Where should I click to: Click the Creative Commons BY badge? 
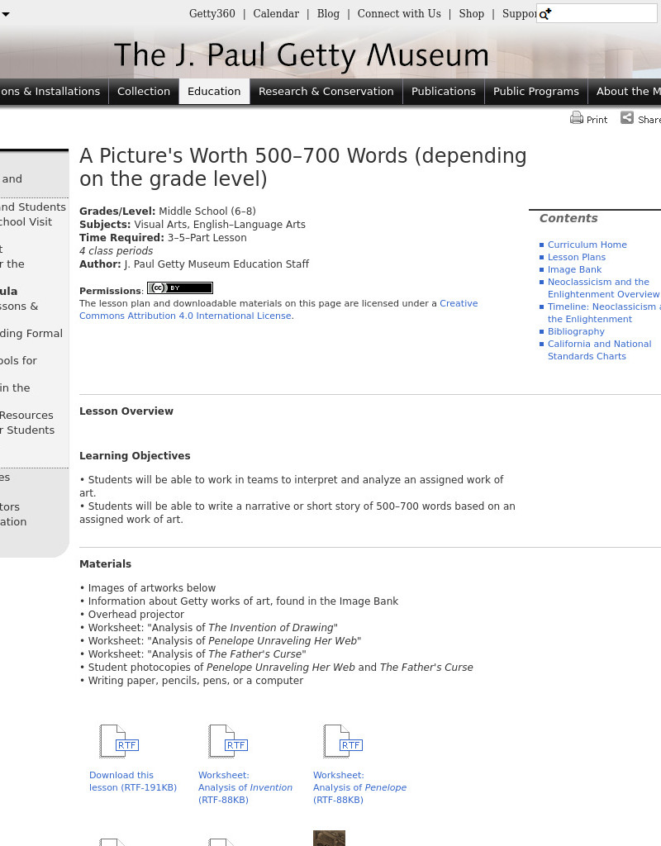(x=179, y=288)
